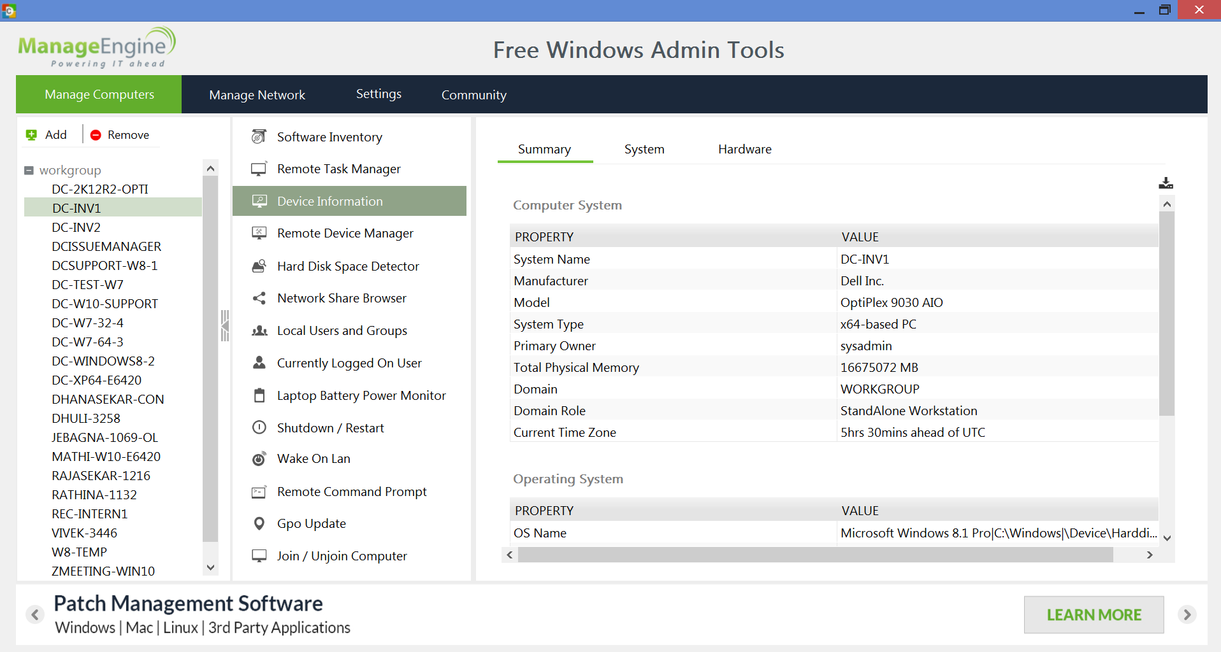Click the Network Share Browser share icon
This screenshot has height=652, width=1221.
pos(259,298)
